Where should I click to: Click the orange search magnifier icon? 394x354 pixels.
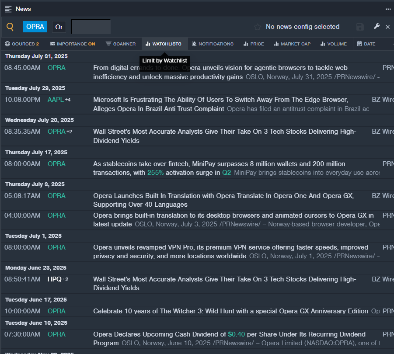[x=10, y=27]
